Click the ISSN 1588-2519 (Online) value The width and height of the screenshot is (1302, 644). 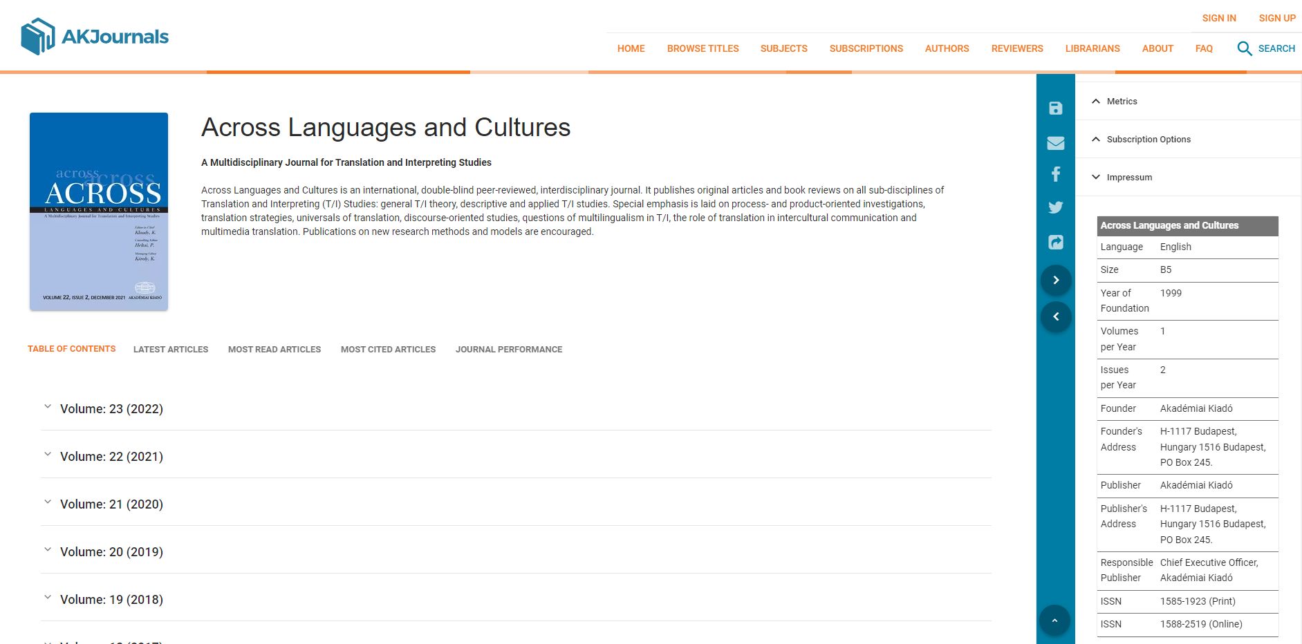(x=1201, y=624)
